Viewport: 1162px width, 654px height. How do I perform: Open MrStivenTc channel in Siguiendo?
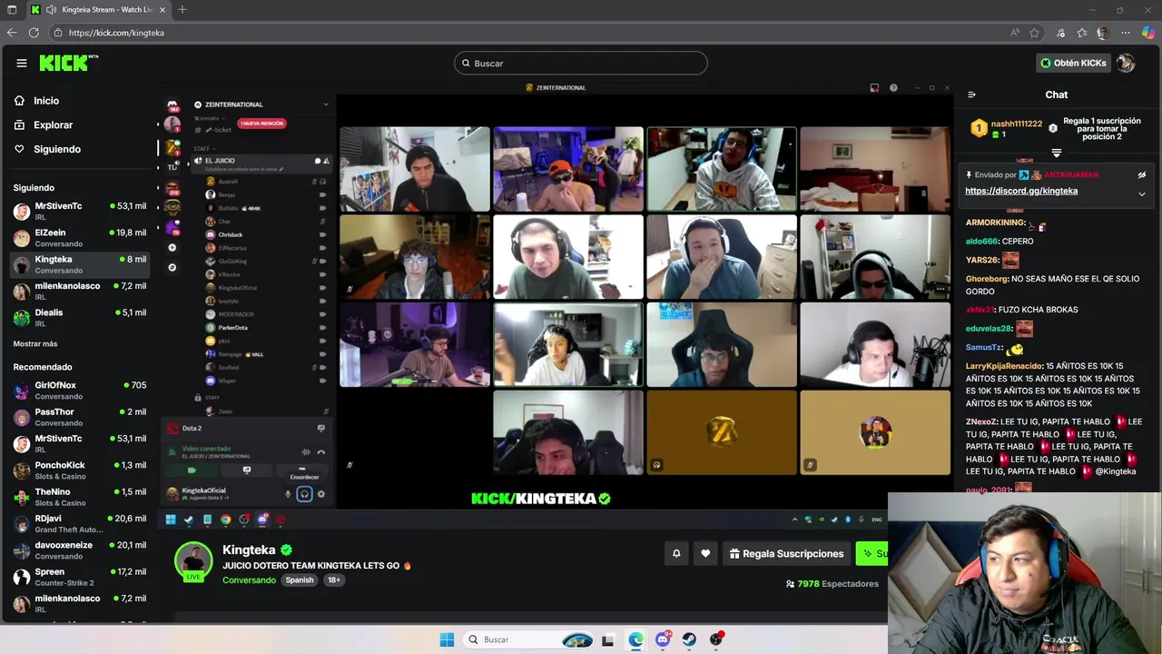click(80, 212)
